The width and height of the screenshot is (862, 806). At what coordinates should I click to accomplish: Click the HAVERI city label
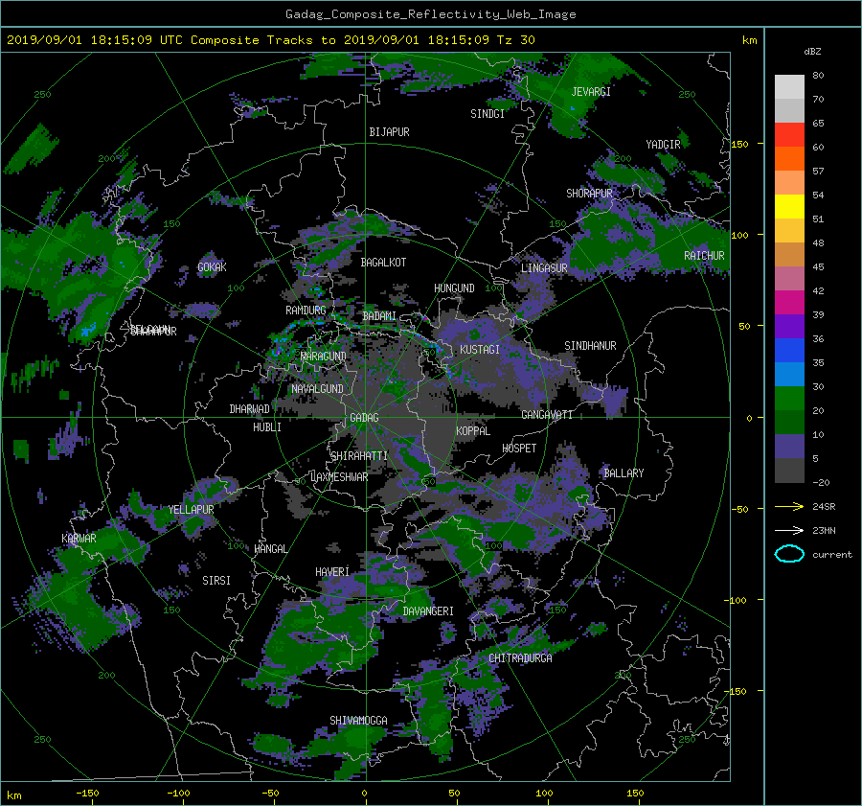[332, 573]
